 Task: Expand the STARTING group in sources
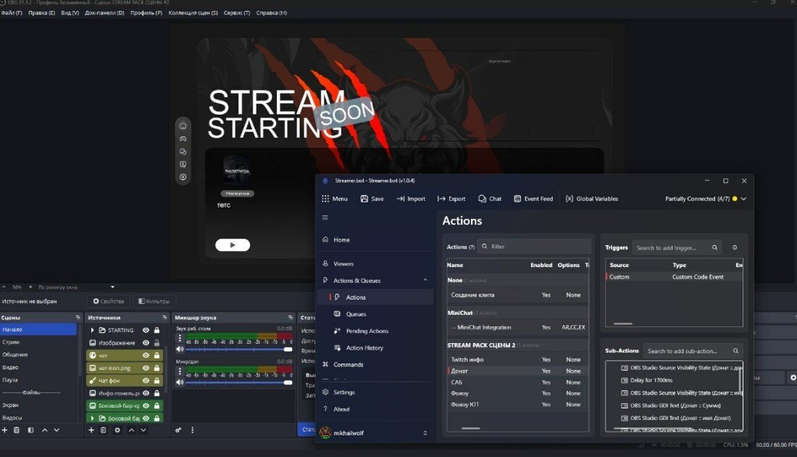[x=93, y=330]
